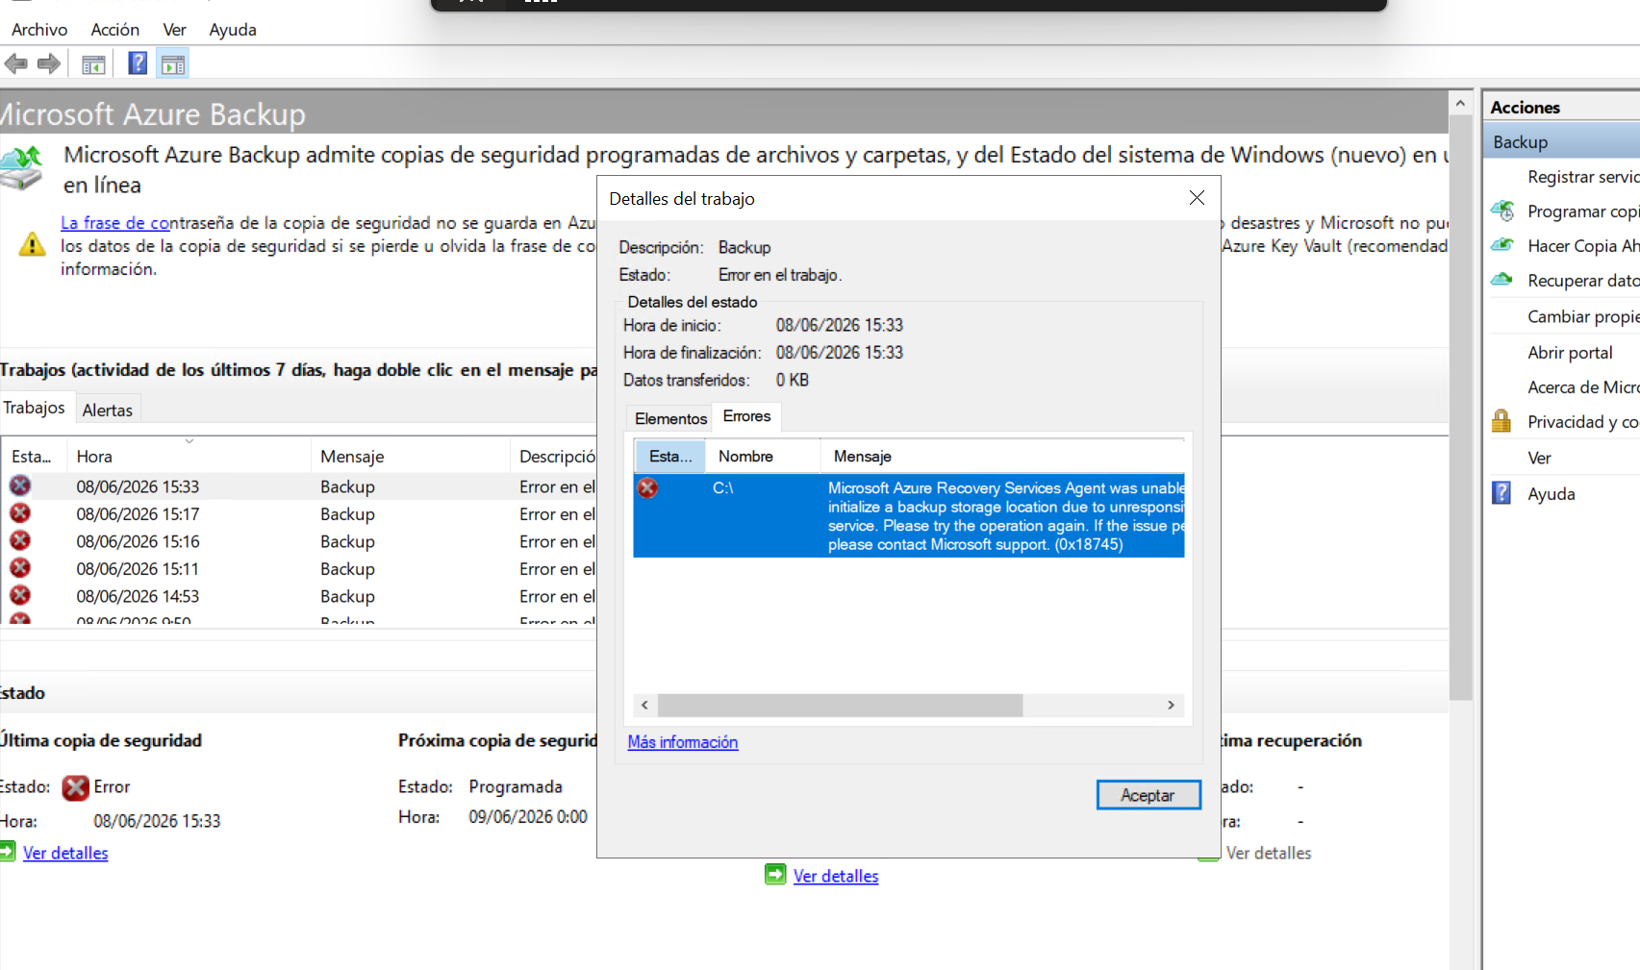Close the Detalles del trabajo dialog
The width and height of the screenshot is (1640, 970).
tap(1197, 198)
